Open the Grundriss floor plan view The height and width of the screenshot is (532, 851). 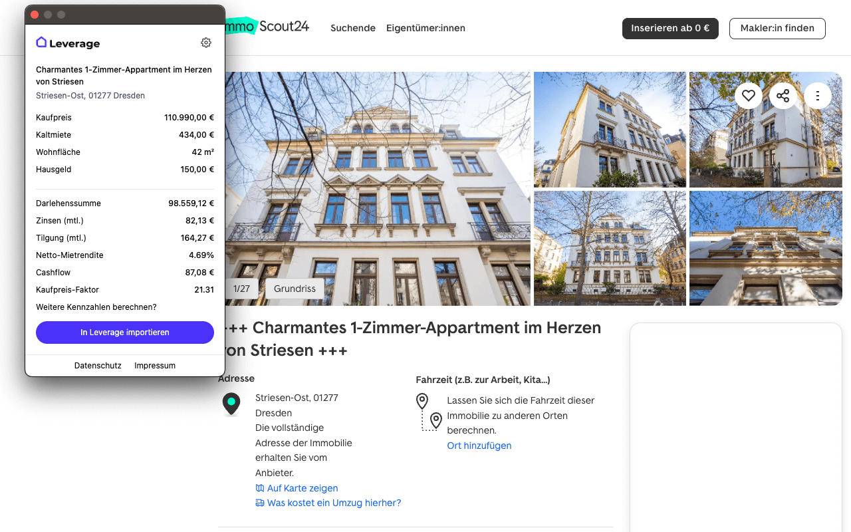click(294, 289)
